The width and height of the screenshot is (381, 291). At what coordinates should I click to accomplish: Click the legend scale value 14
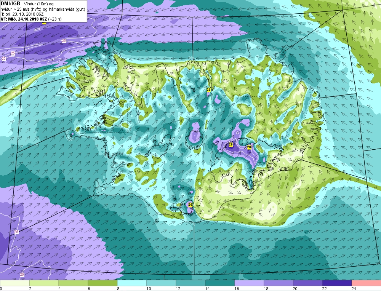(207, 289)
